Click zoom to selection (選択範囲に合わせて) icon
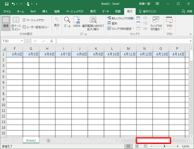Image resolution: width=194 pixels, height=149 pixels. [x=93, y=20]
